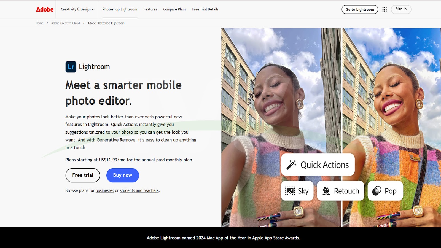Click the Sky label text

[x=303, y=191]
